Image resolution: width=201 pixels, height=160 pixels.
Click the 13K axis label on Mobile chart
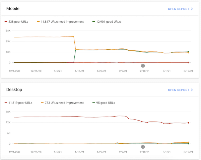pos(8,52)
